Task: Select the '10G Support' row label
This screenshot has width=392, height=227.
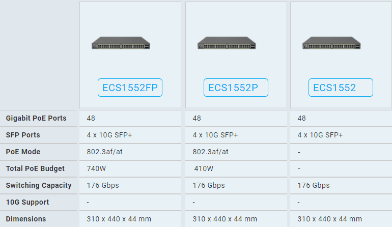Action: pyautogui.click(x=27, y=202)
